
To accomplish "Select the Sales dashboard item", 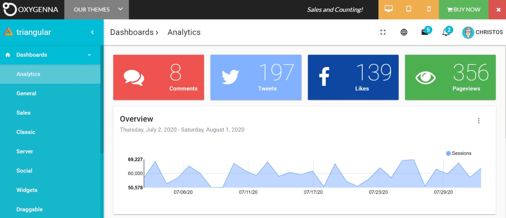I will [x=23, y=113].
